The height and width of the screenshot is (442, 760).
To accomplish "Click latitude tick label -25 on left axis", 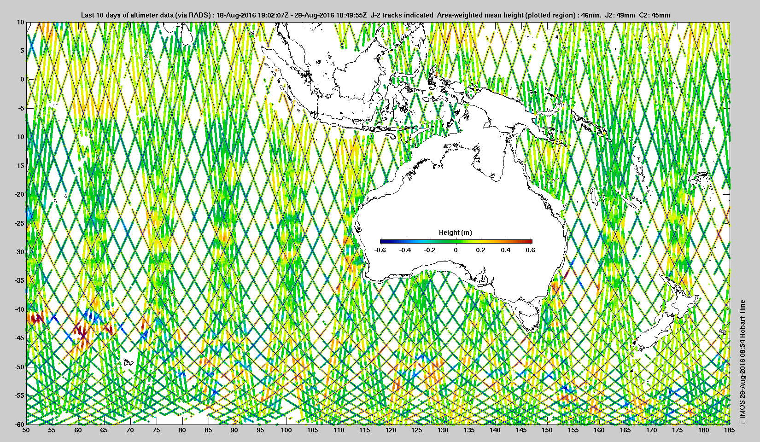I will click(19, 223).
